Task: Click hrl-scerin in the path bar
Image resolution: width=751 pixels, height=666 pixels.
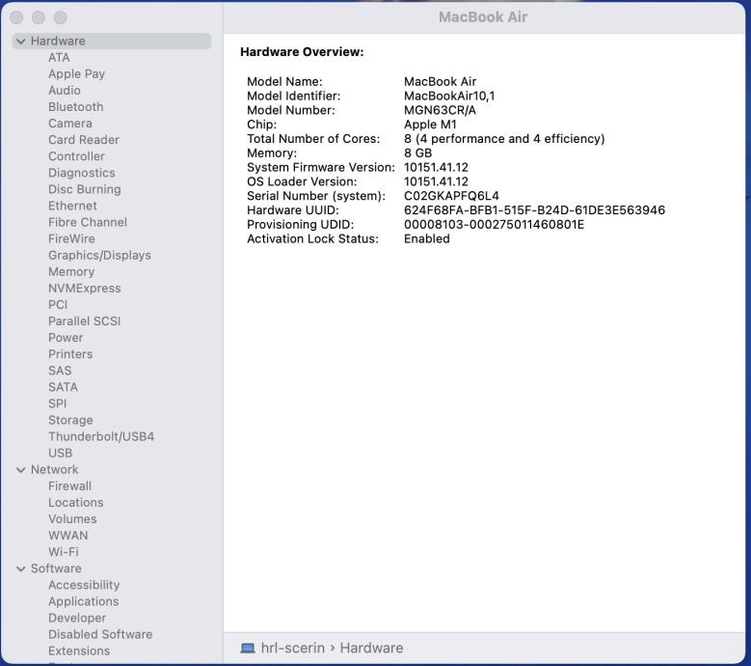Action: pyautogui.click(x=293, y=649)
